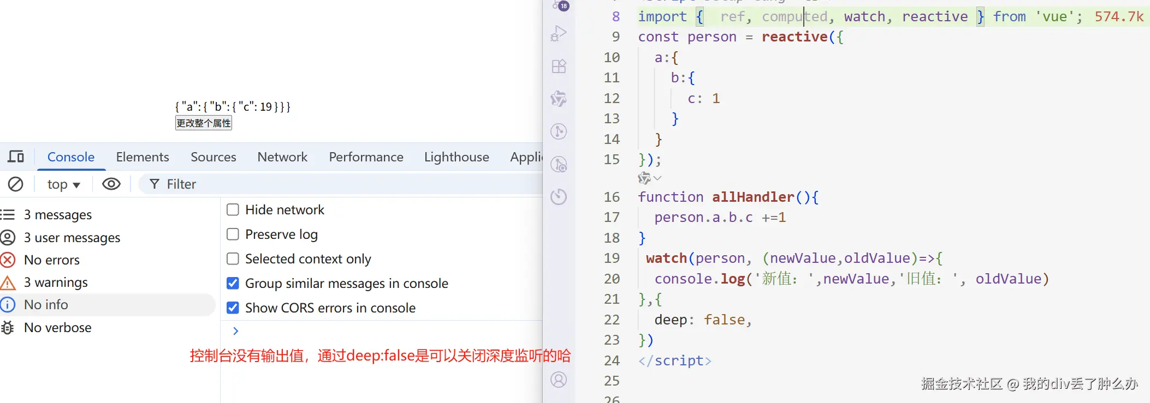Image resolution: width=1150 pixels, height=403 pixels.
Task: Open Run and Debug in the editor activity bar
Action: click(559, 34)
